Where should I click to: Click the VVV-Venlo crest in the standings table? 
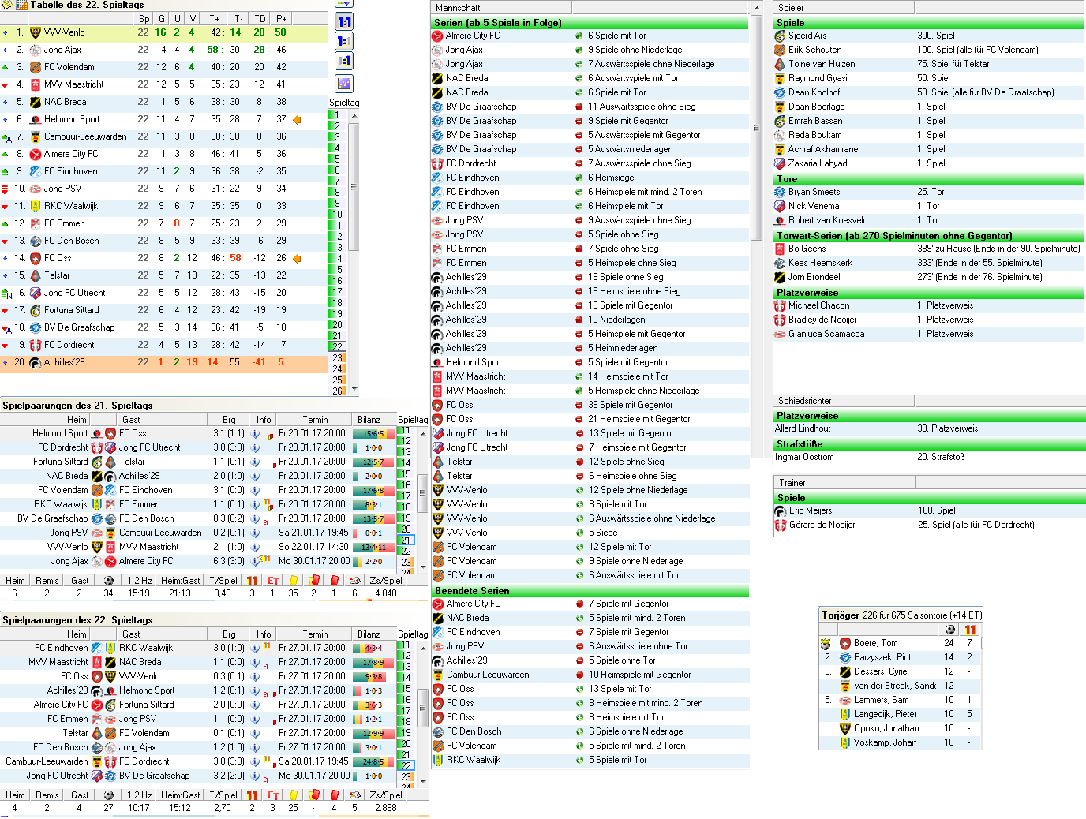pos(35,32)
